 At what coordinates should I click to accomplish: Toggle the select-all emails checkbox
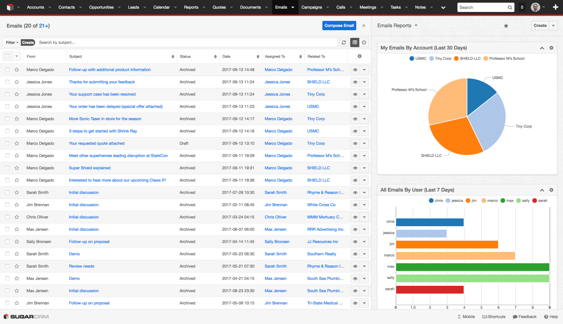7,56
